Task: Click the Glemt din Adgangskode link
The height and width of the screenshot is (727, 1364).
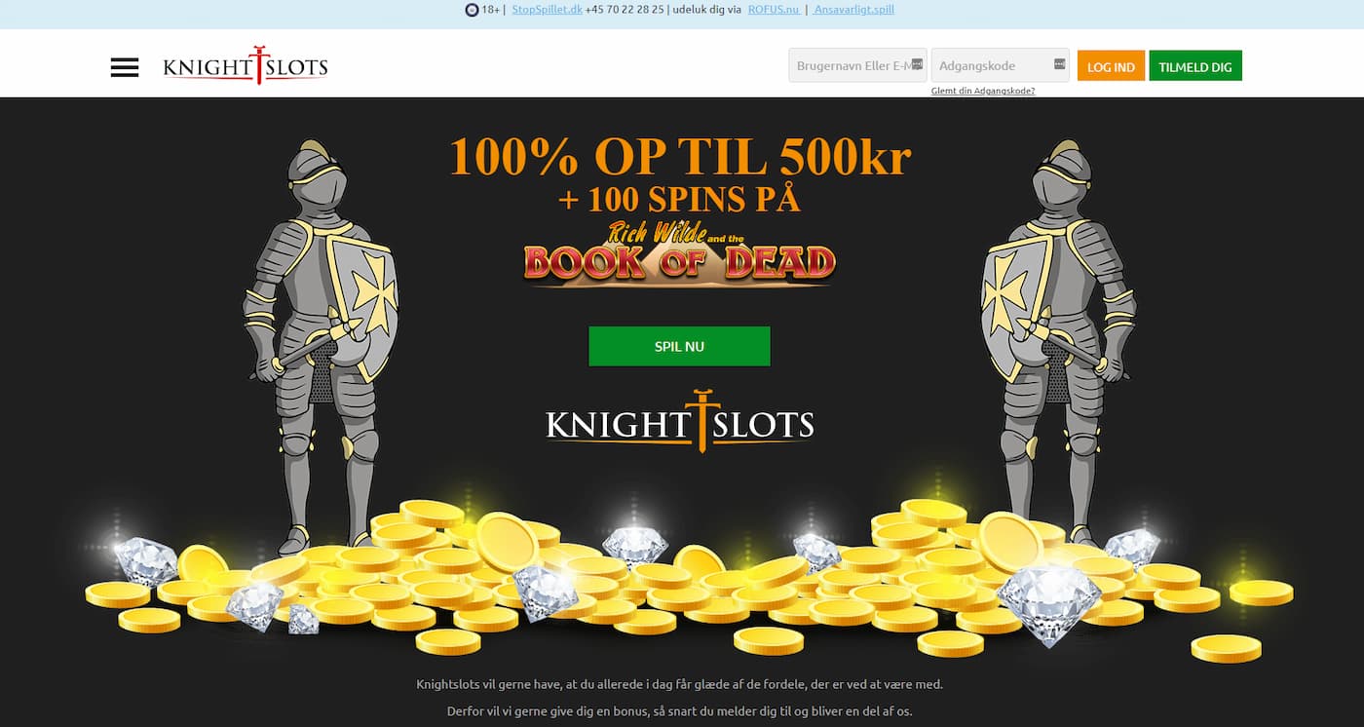Action: 983,91
